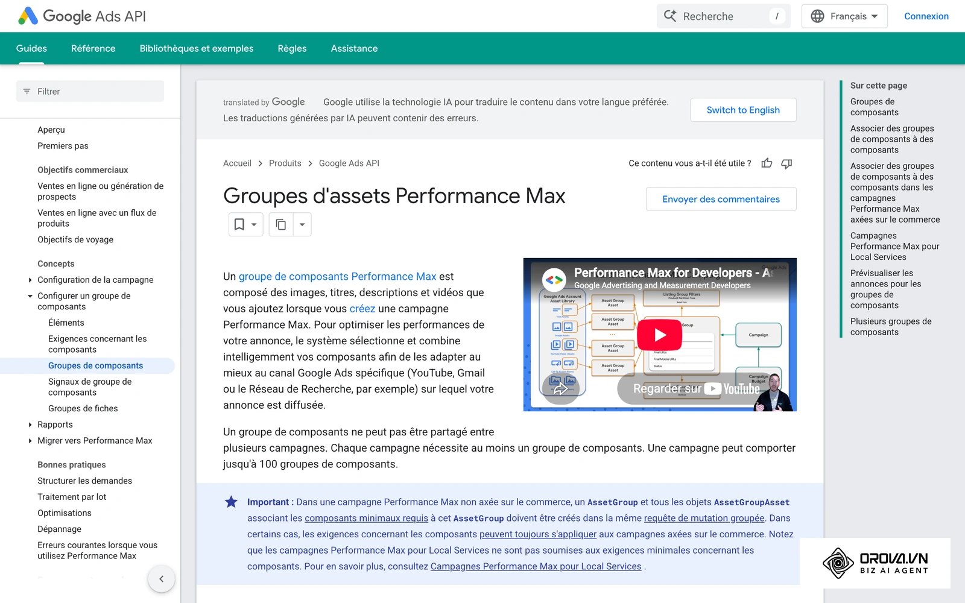Click the Filtrer input field
The width and height of the screenshot is (965, 603).
90,91
